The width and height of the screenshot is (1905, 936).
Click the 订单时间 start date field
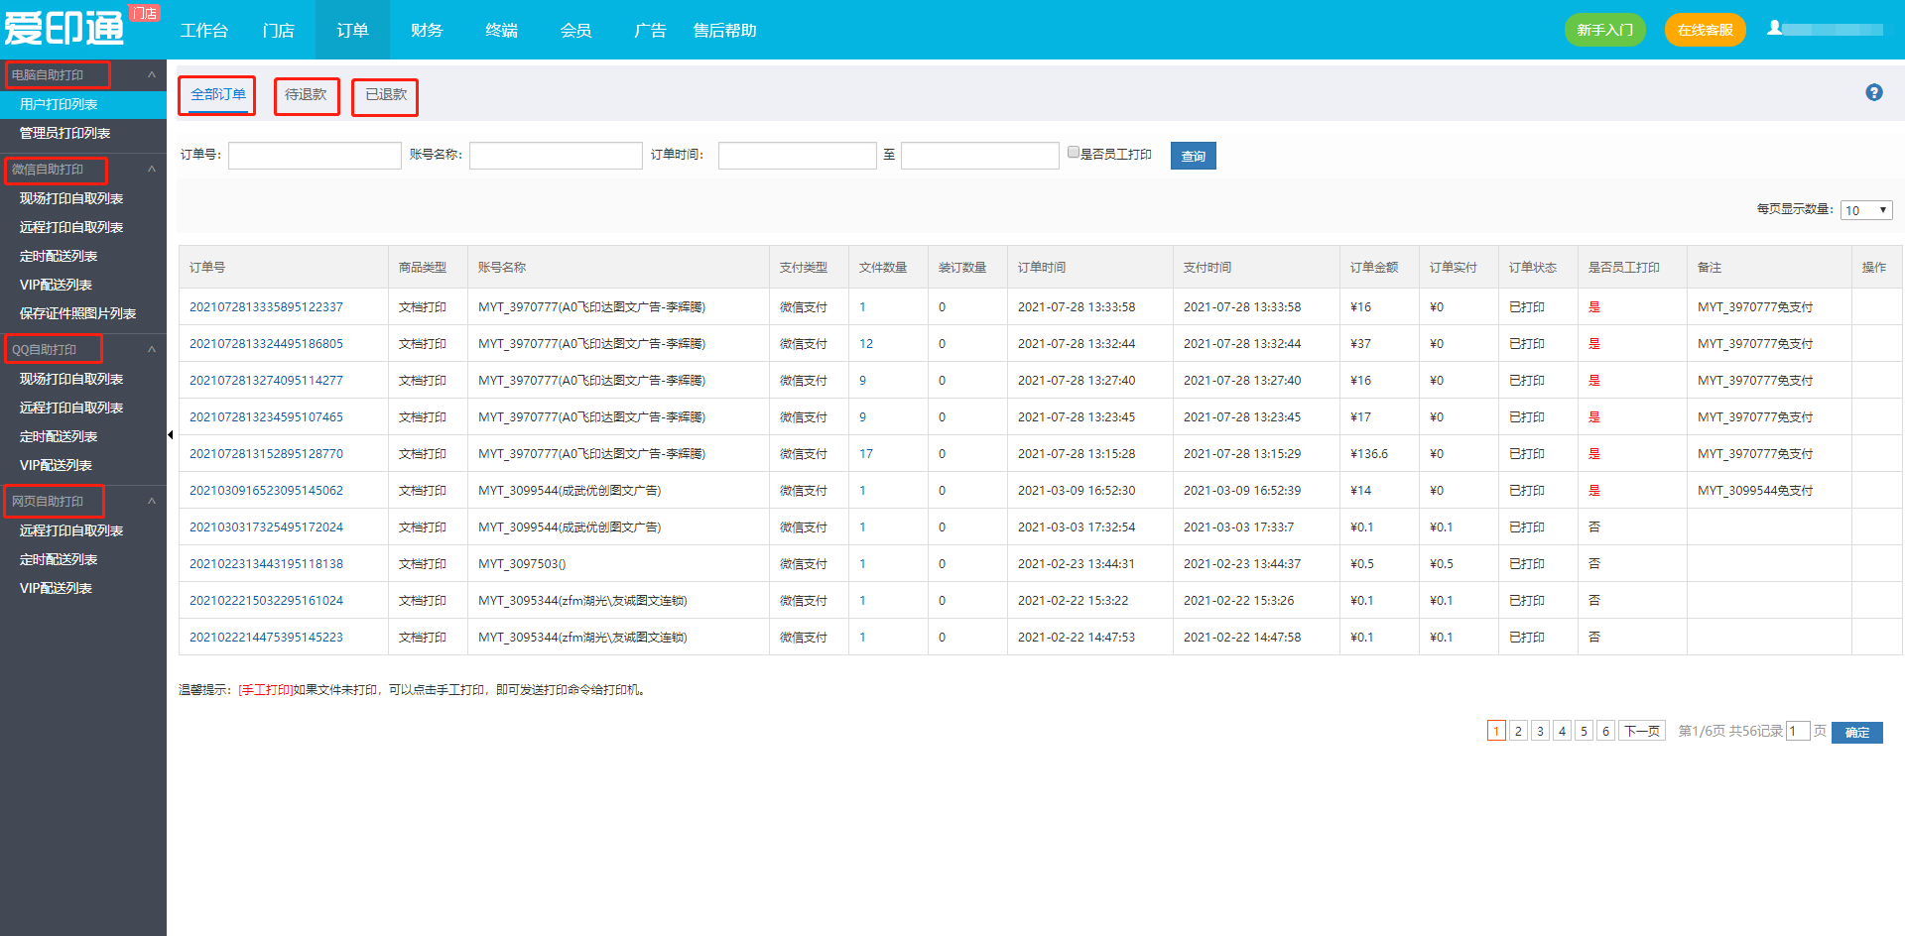798,156
